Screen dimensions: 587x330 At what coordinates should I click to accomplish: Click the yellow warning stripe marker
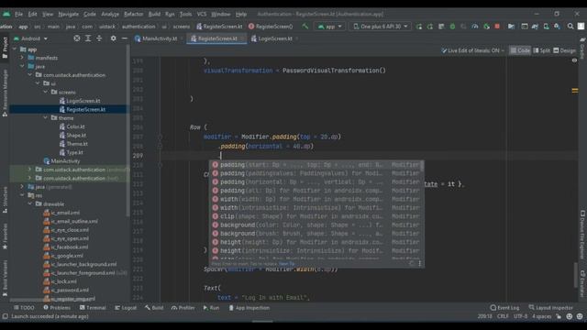point(575,91)
